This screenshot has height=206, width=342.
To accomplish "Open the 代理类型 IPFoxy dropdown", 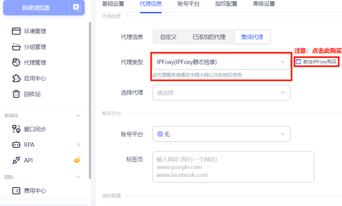I will [221, 62].
